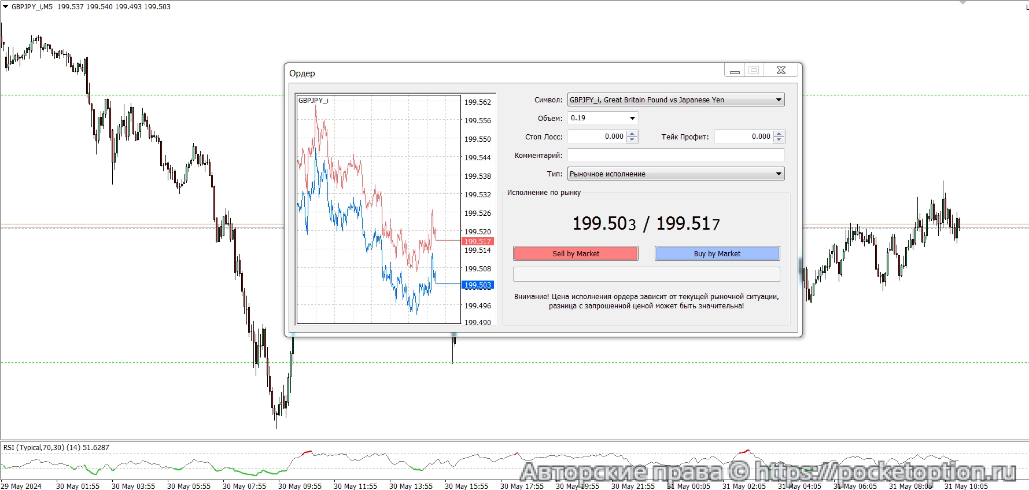
Task: Expand the Объем volume dropdown arrow
Action: tap(632, 118)
